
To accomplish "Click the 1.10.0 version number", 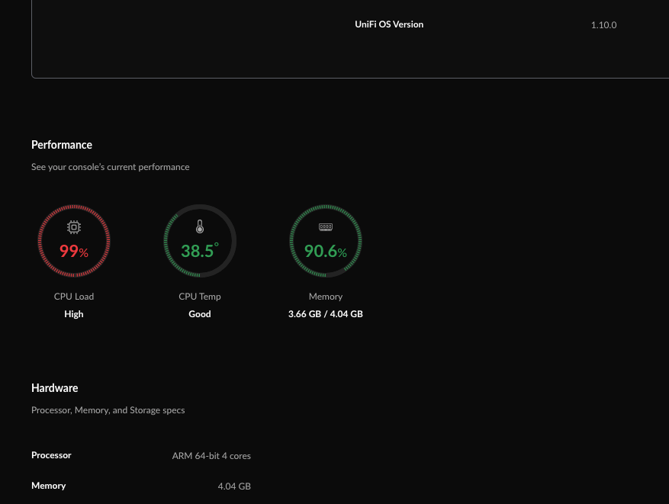I will tap(603, 25).
